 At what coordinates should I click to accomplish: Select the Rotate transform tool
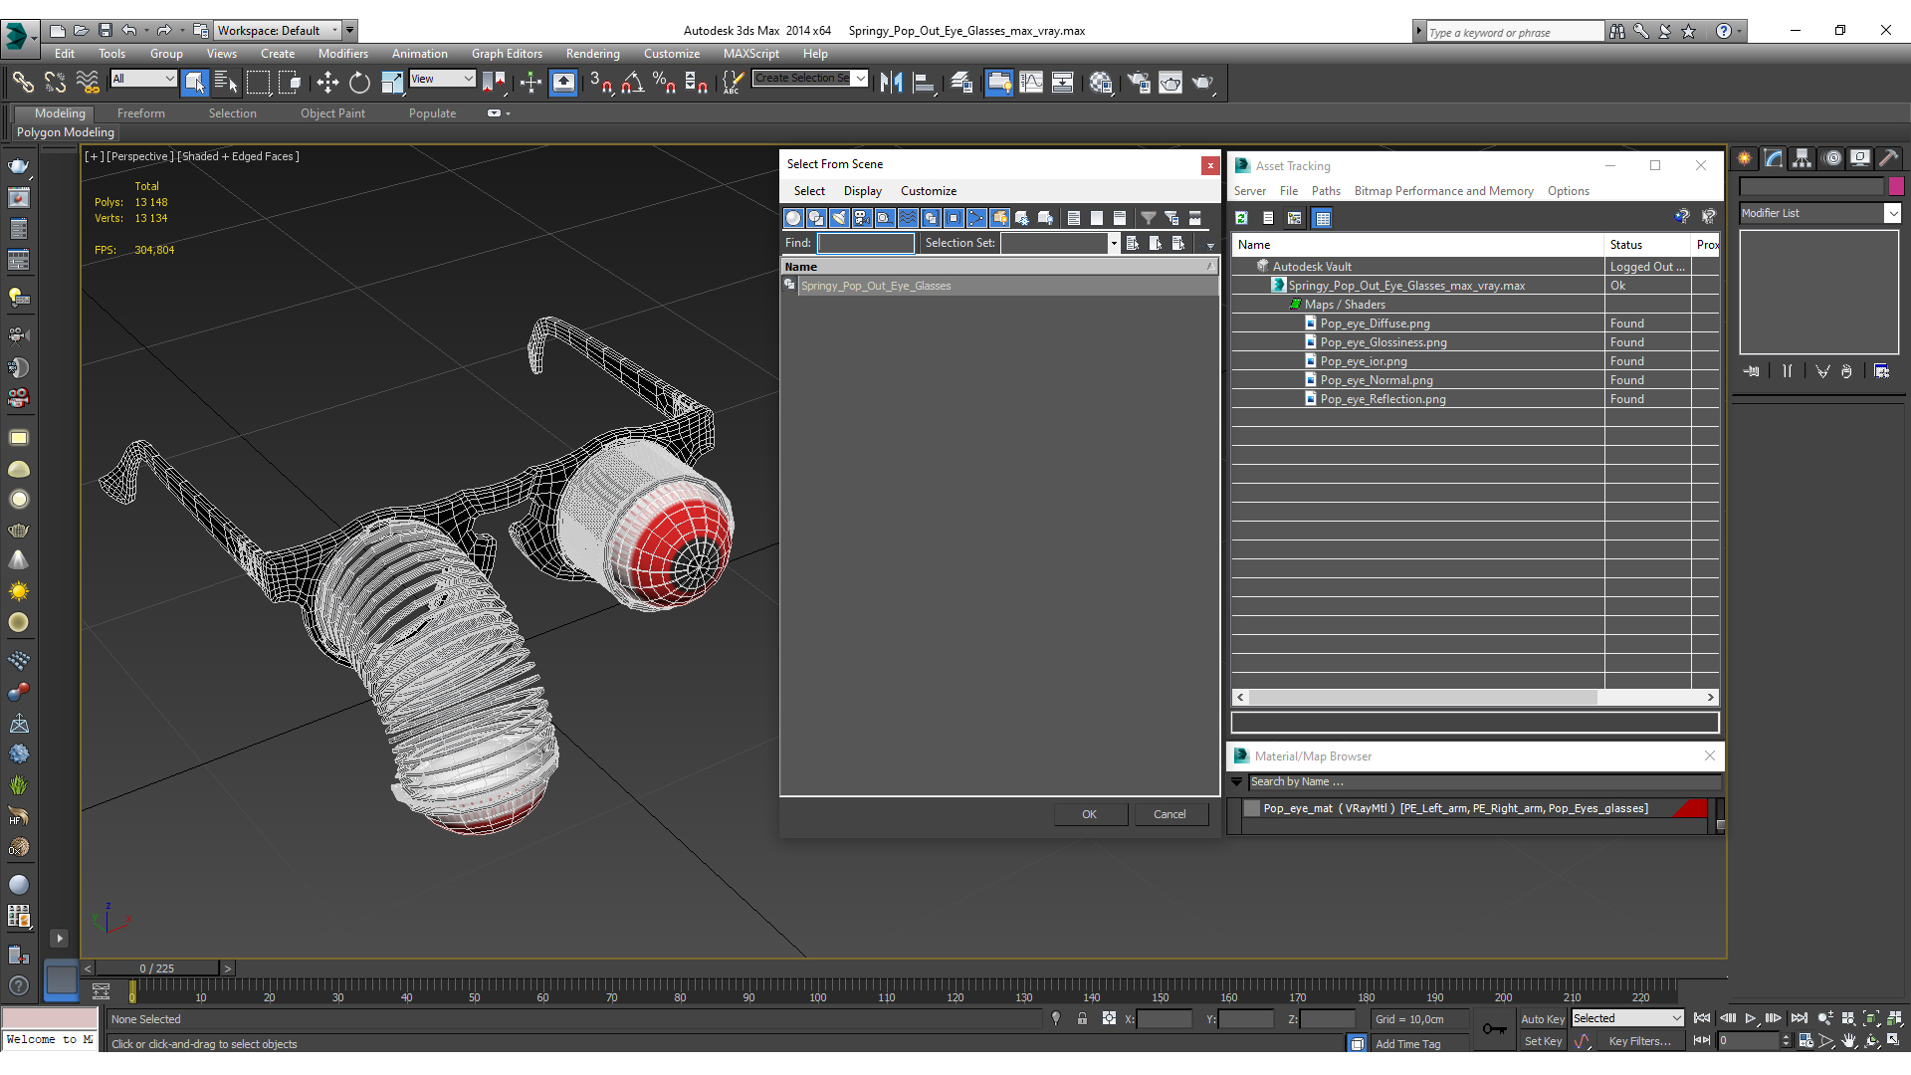(359, 83)
